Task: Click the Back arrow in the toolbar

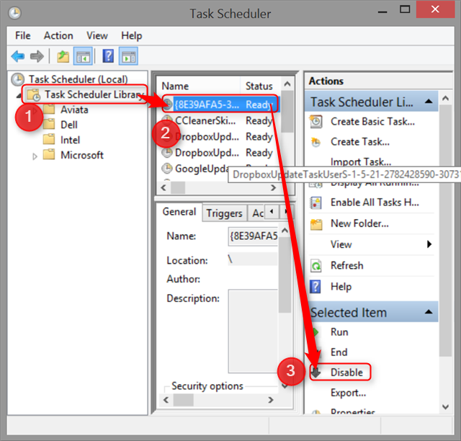Action: 18,56
